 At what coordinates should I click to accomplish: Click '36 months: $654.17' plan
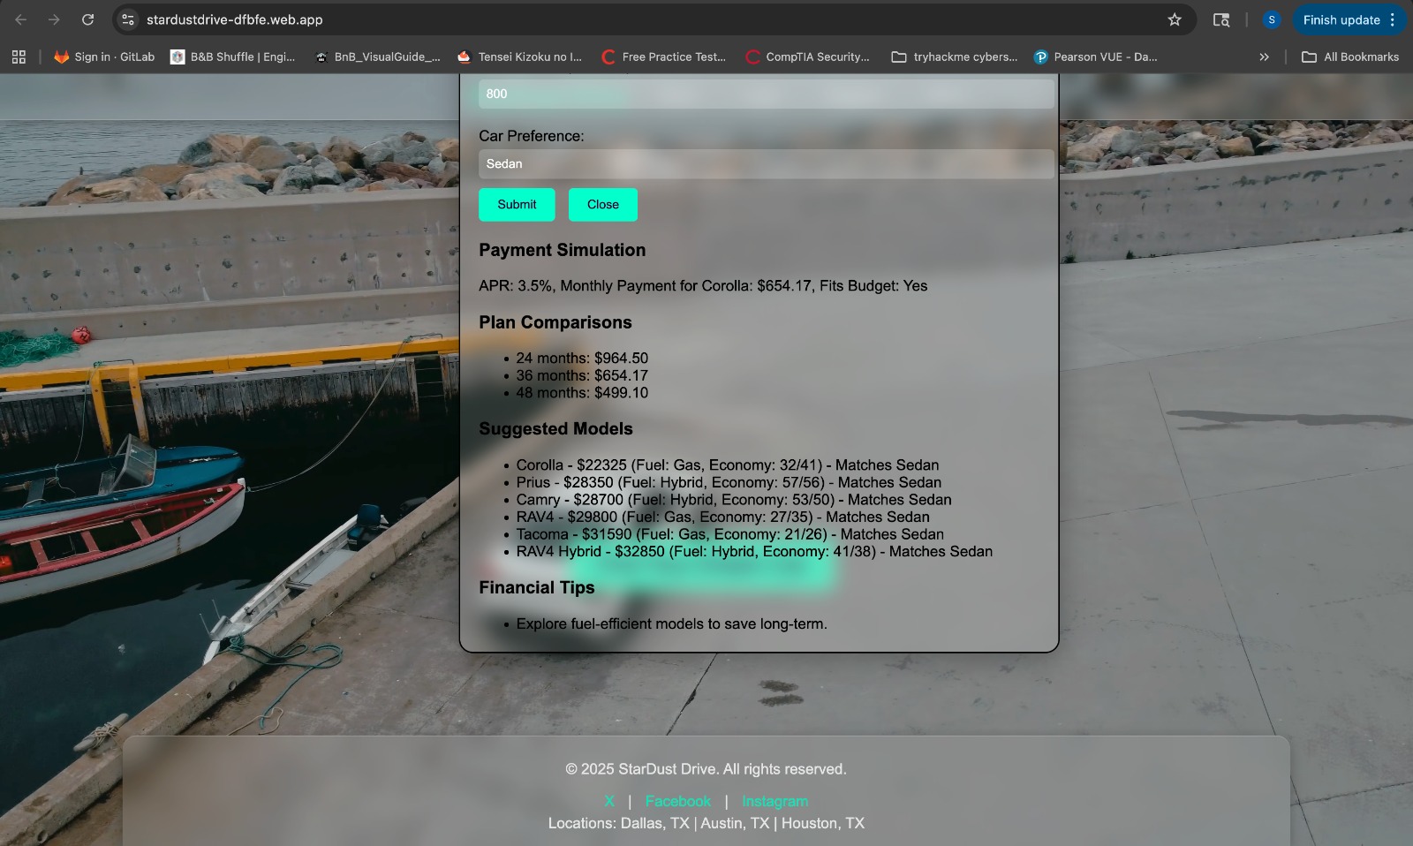[582, 375]
